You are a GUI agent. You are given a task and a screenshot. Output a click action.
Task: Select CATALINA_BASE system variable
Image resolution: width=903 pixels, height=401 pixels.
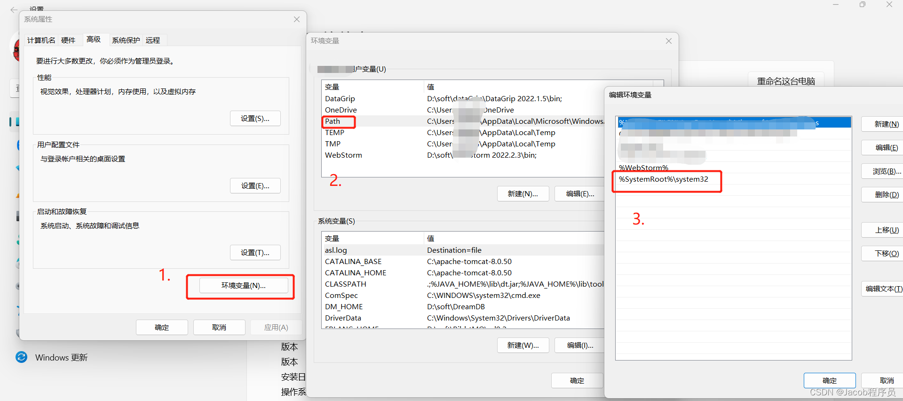click(x=463, y=262)
